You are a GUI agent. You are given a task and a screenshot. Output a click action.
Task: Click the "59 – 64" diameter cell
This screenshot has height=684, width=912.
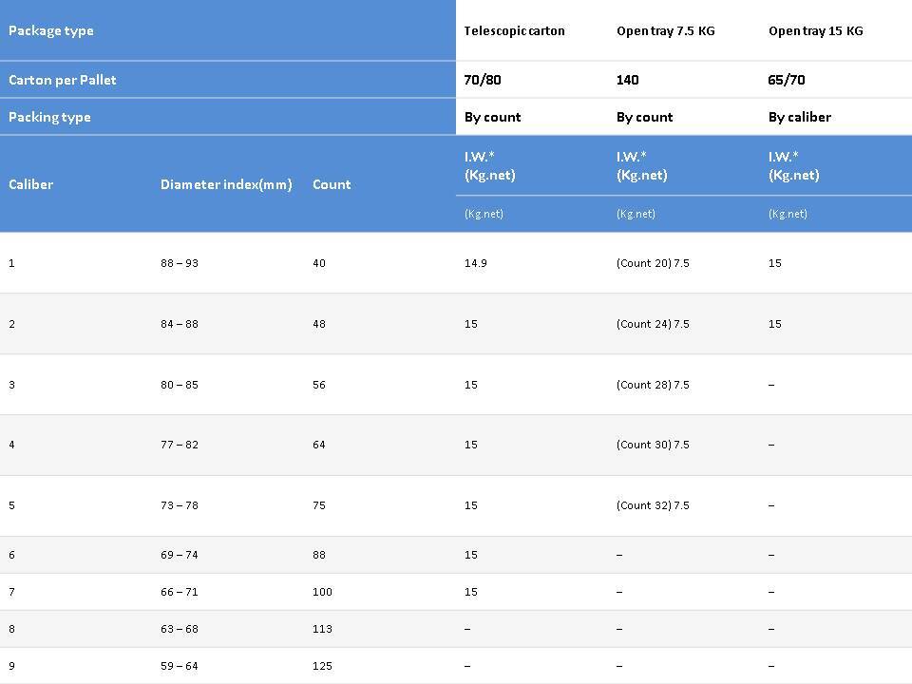pyautogui.click(x=180, y=666)
